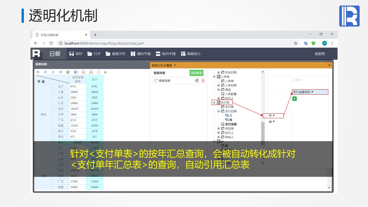Click the green plus add-measure button
The width and height of the screenshot is (368, 207).
coord(294,99)
